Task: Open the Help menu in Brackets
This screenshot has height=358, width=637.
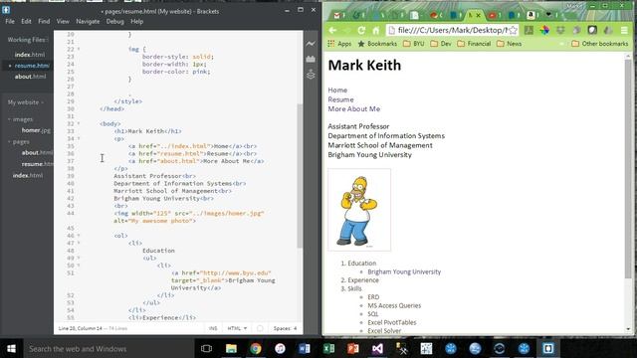Action: pyautogui.click(x=137, y=22)
